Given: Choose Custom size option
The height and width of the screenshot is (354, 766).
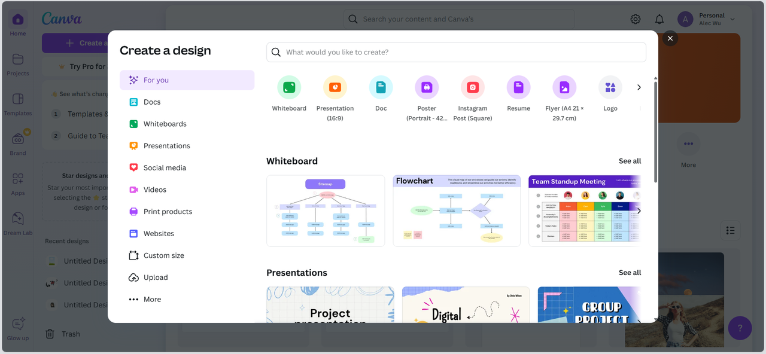Looking at the screenshot, I should pos(187,255).
